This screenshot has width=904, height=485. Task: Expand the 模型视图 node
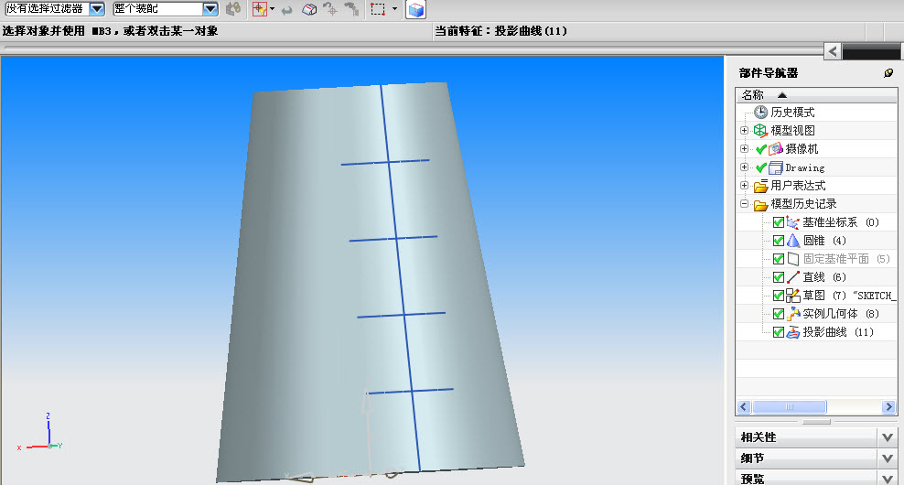click(744, 130)
